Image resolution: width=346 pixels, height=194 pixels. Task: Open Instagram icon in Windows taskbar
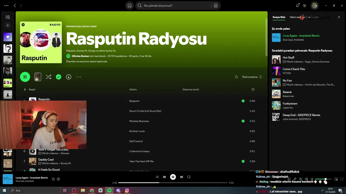point(127,190)
